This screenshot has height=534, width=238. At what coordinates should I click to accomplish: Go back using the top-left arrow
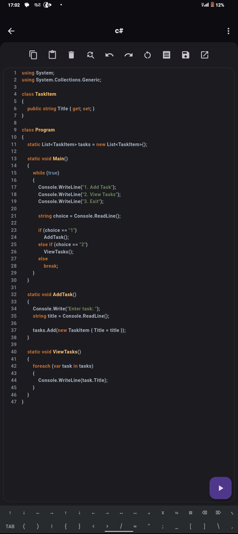click(x=11, y=31)
